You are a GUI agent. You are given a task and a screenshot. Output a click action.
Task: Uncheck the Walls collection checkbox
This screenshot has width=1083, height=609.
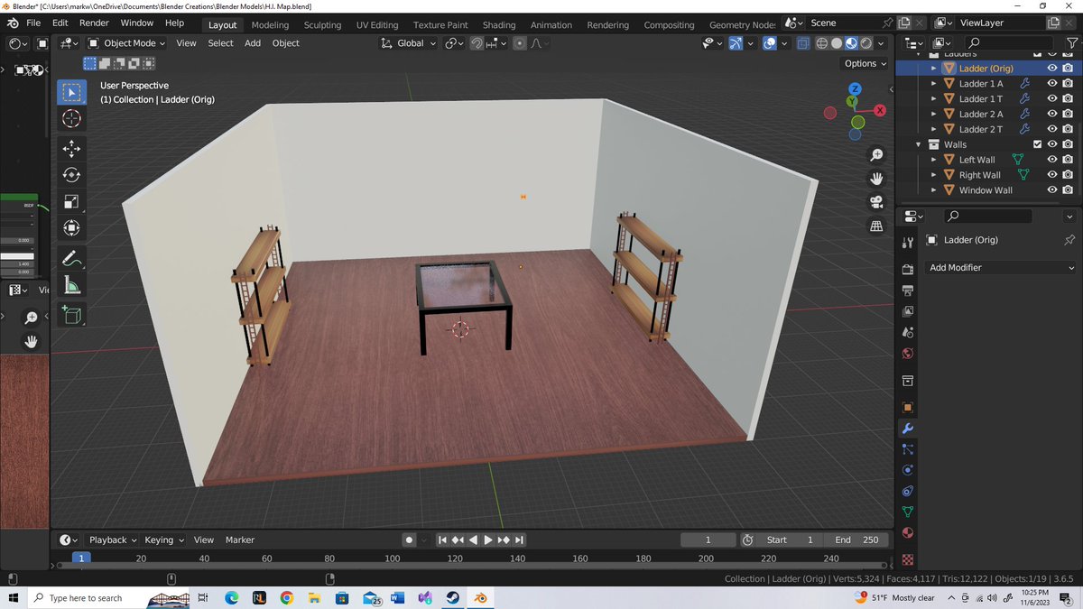click(1037, 144)
